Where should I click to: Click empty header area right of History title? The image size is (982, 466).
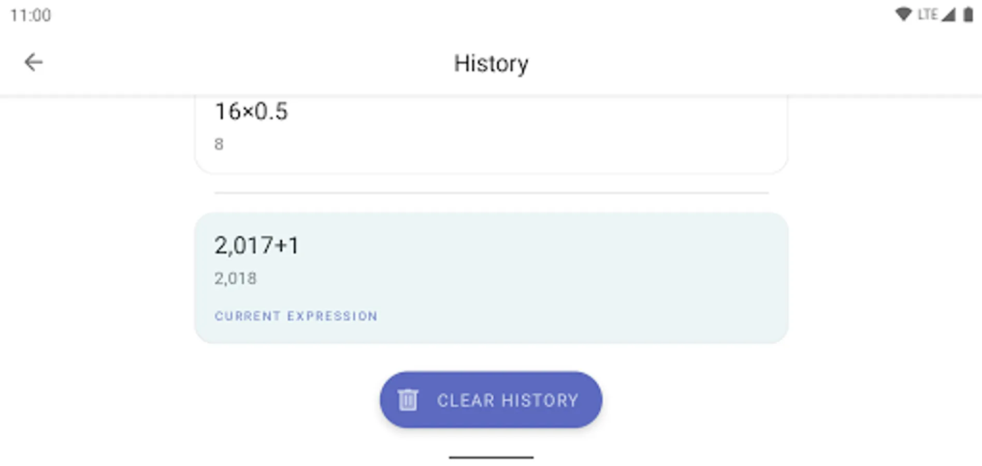click(x=725, y=63)
